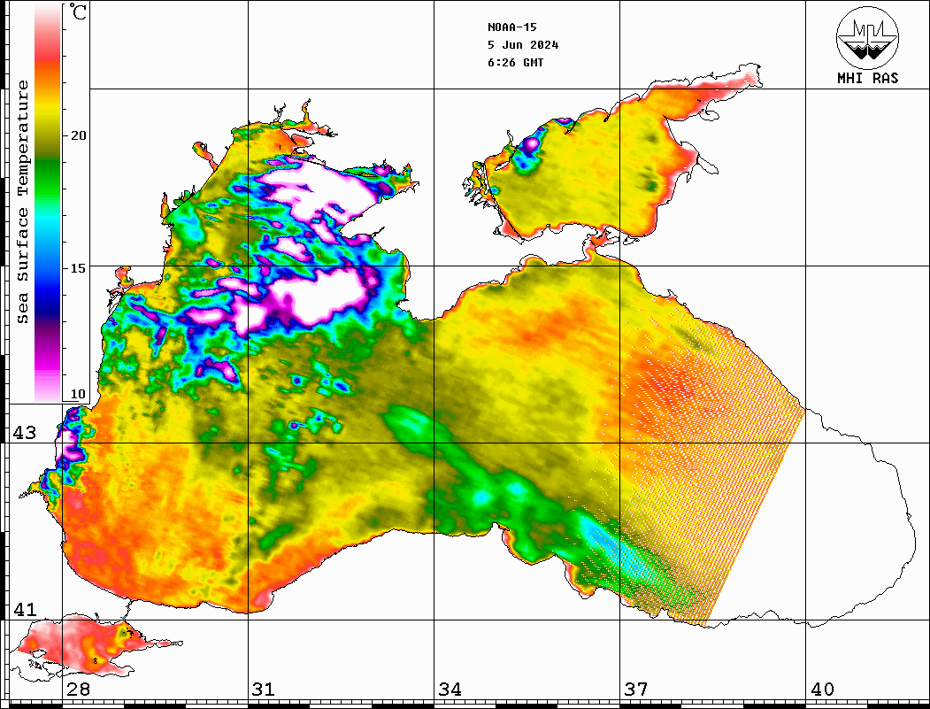930x709 pixels.
Task: Click the '15' tick label on legend
Action: click(x=78, y=268)
